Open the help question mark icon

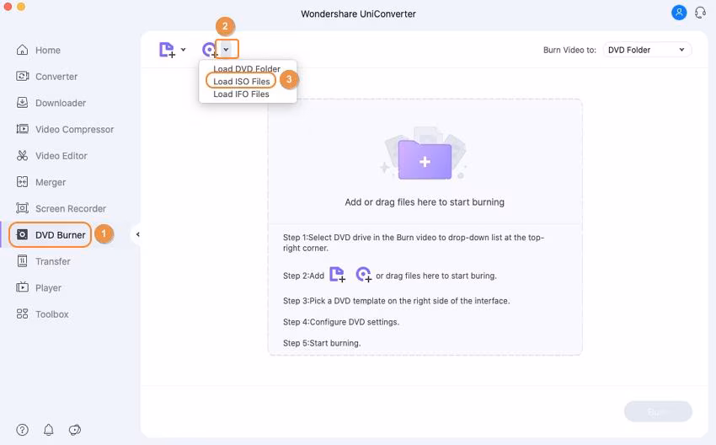click(x=23, y=430)
